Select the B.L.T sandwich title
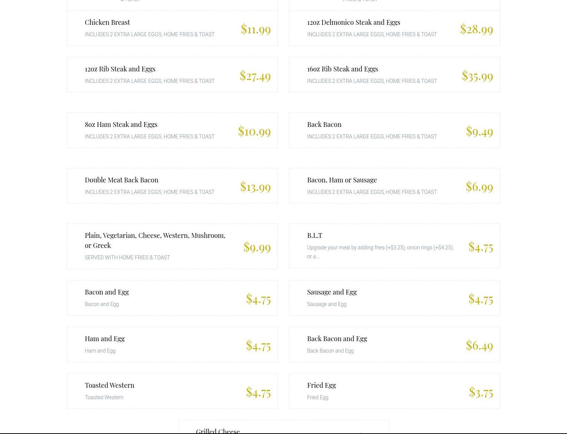This screenshot has height=434, width=567. [315, 235]
